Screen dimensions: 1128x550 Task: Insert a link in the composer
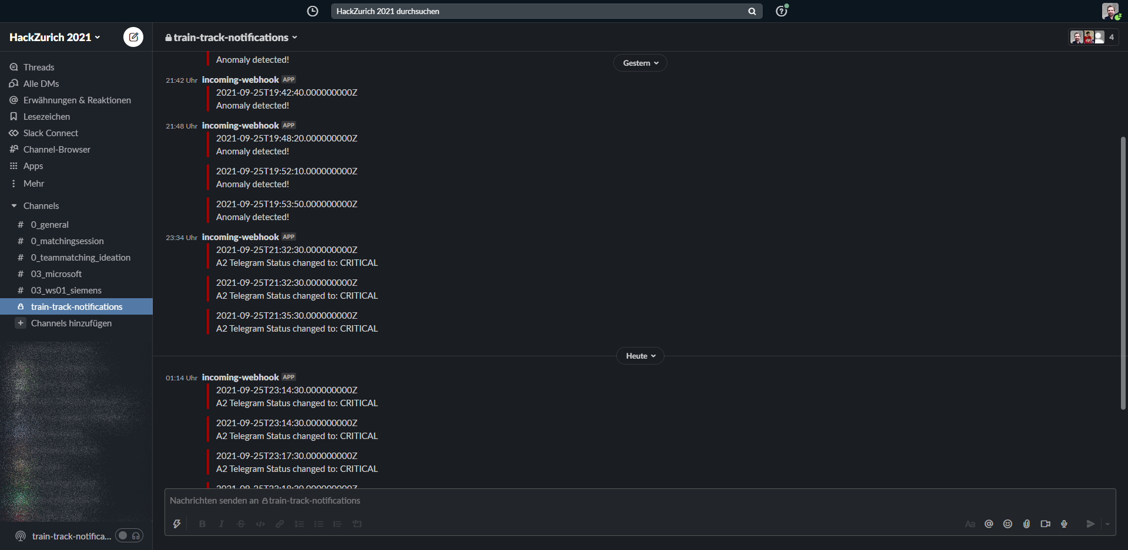(280, 524)
